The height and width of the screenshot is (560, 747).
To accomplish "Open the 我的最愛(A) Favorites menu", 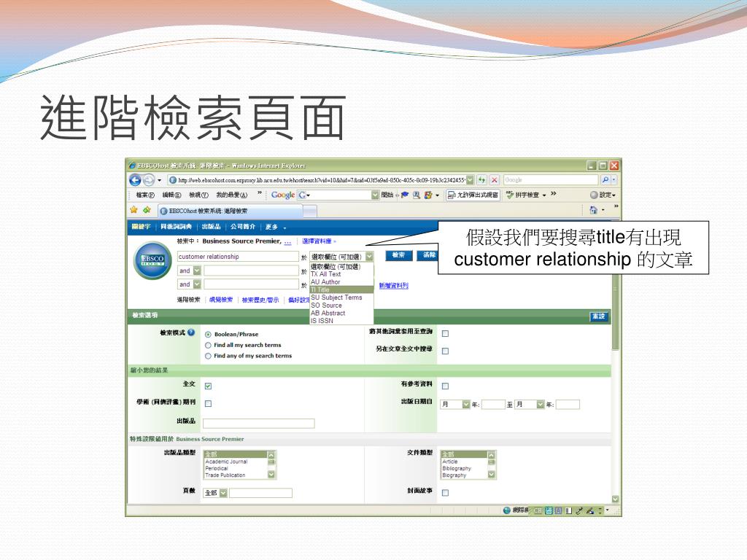I will [231, 195].
